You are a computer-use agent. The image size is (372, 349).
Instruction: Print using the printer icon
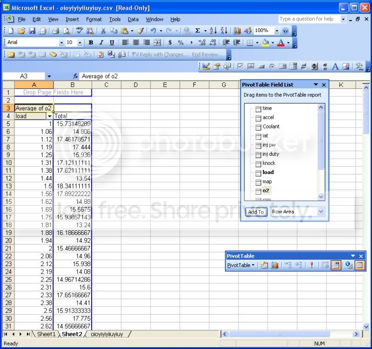[55, 31]
